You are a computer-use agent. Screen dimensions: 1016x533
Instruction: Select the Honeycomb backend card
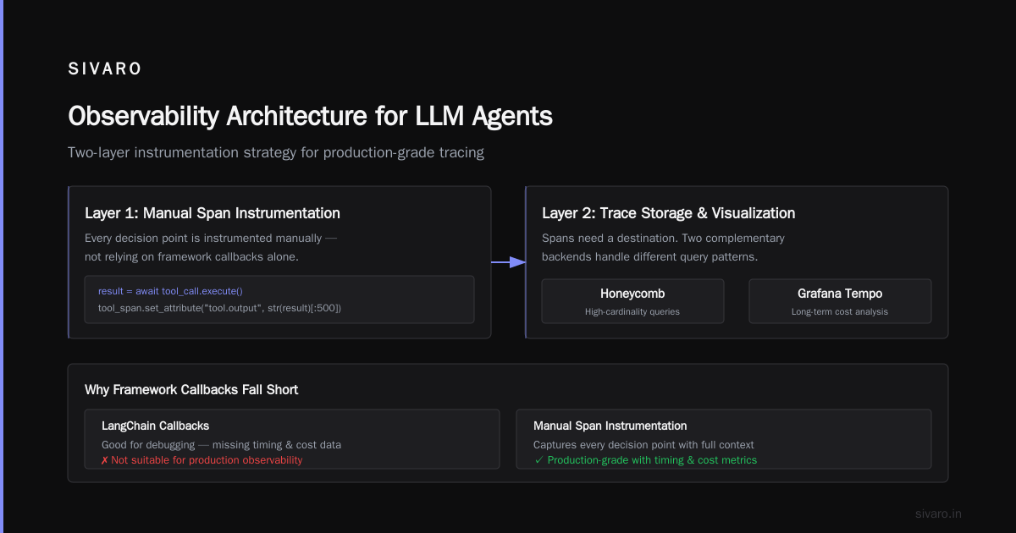coord(632,301)
